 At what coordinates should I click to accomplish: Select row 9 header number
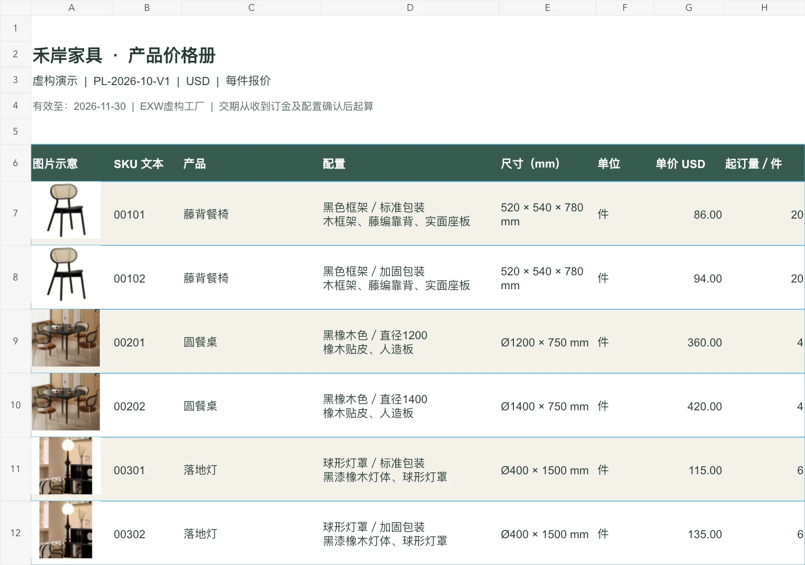pyautogui.click(x=15, y=341)
